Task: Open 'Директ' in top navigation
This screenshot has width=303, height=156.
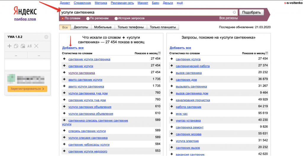Action: [x=65, y=3]
